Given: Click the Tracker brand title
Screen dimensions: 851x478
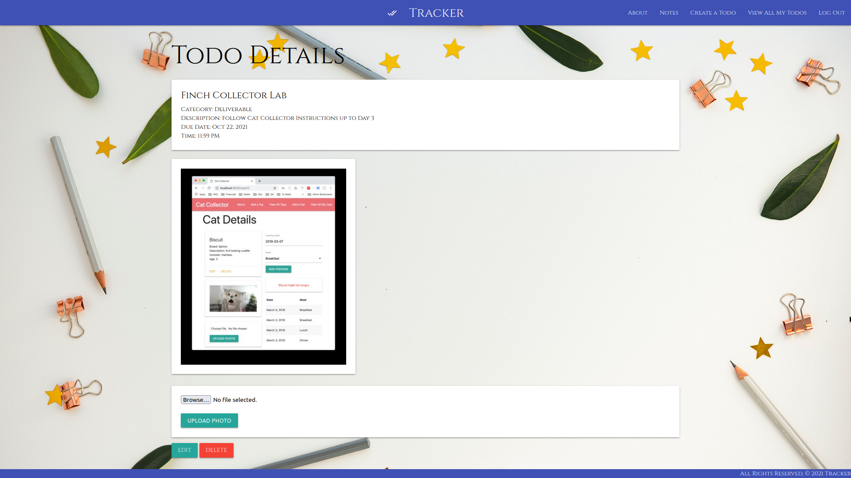Looking at the screenshot, I should pos(436,13).
